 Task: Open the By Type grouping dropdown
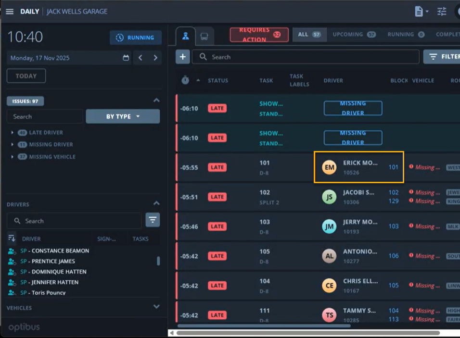coord(123,116)
